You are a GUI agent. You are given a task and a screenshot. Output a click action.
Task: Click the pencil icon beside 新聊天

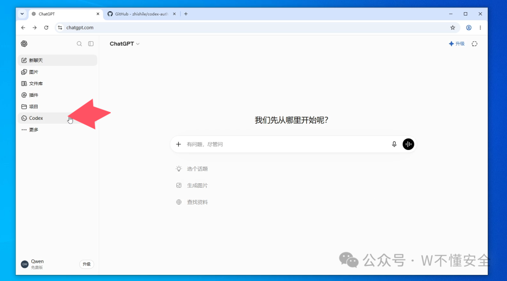pyautogui.click(x=24, y=60)
